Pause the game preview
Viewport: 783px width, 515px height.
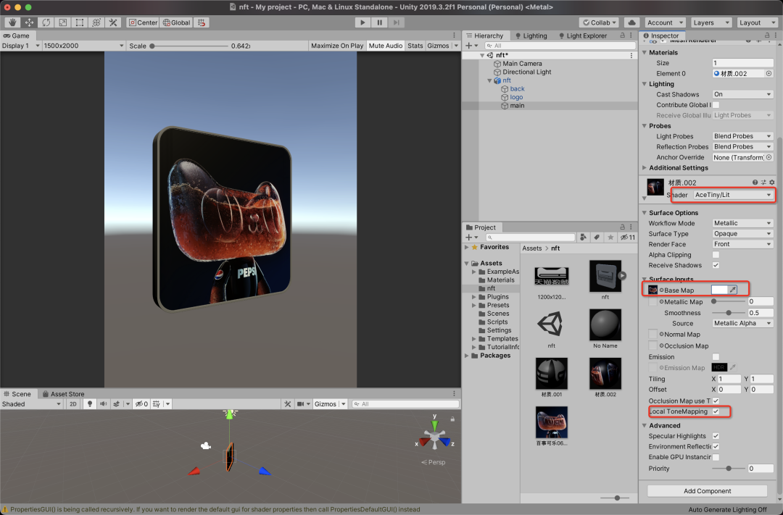click(x=379, y=22)
